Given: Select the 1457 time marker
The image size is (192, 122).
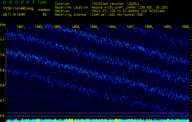Looking at the screenshot, I should point(130,27).
